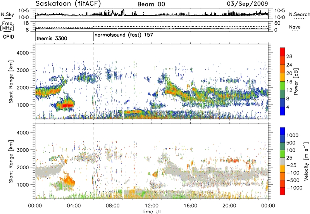
Task: Select the 'themis 3300' CPID entry
Action: point(52,38)
